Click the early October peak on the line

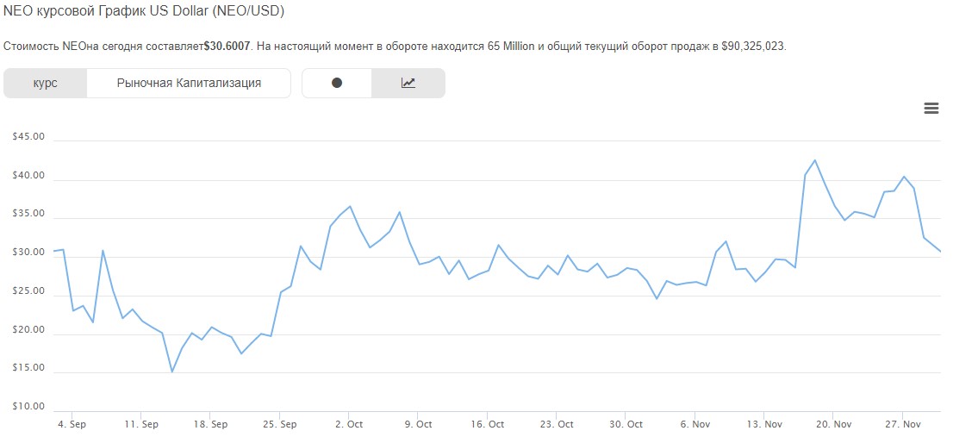[x=350, y=207]
